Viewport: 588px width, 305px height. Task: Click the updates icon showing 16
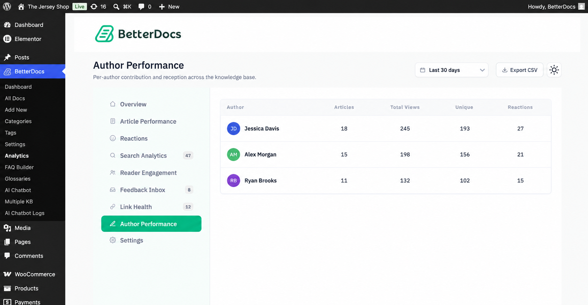point(94,6)
